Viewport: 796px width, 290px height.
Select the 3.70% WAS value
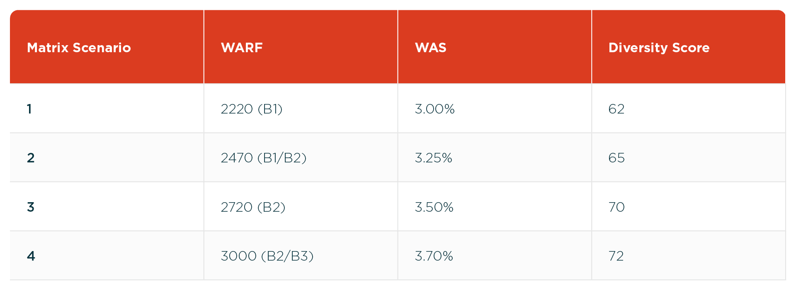pyautogui.click(x=434, y=256)
